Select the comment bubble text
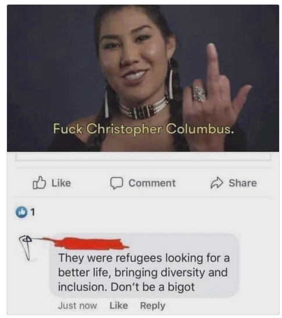 click(144, 273)
